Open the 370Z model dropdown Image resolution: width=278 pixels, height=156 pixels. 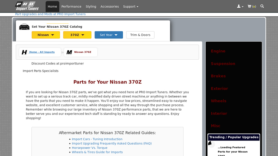click(77, 35)
